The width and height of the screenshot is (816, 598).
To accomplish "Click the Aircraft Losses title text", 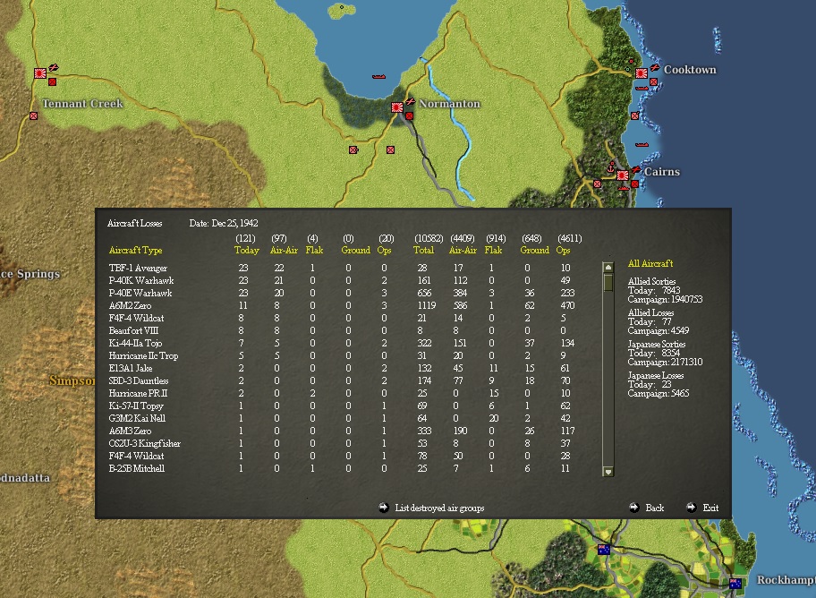I will (135, 223).
